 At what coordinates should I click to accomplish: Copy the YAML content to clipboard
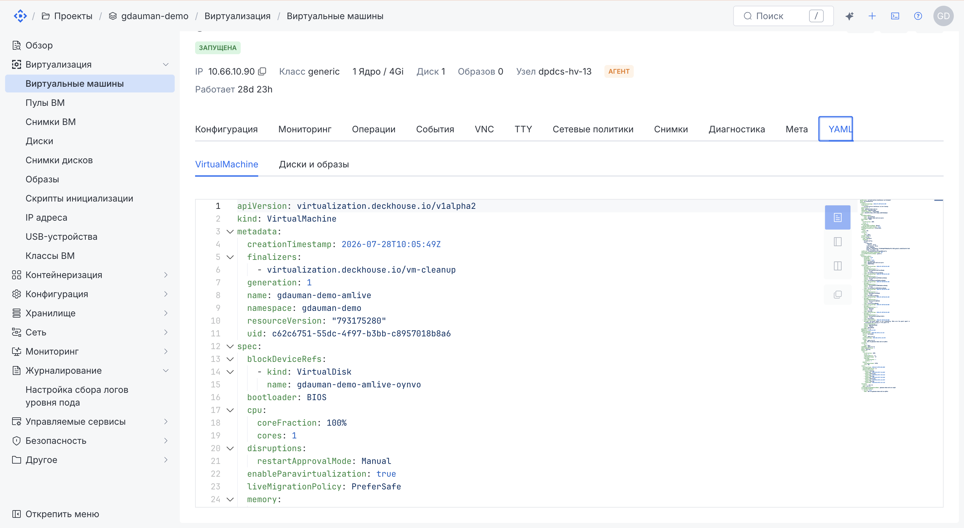(x=837, y=295)
